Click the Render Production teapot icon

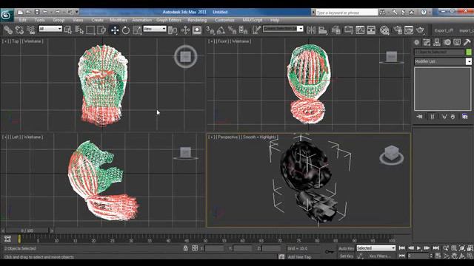pos(420,30)
